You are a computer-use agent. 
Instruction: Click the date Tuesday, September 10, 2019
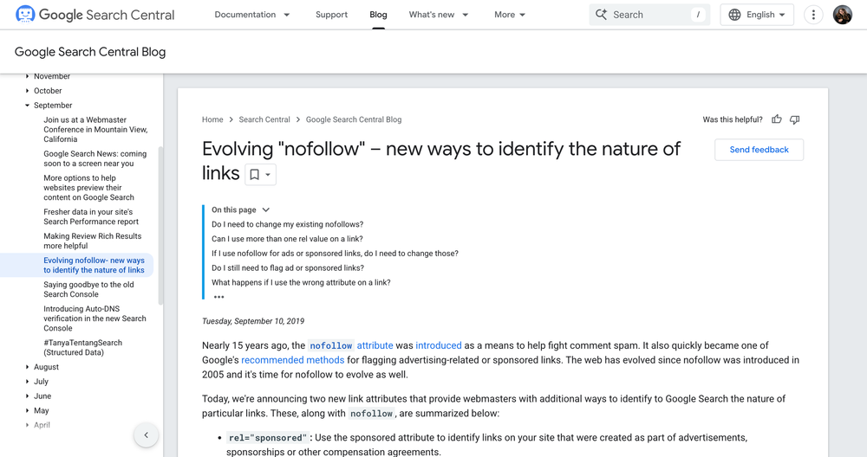(253, 320)
